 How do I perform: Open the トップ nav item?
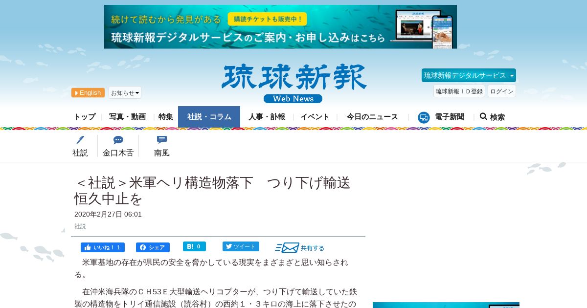coord(85,117)
